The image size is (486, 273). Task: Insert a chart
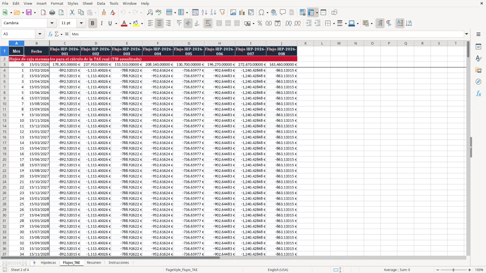click(242, 13)
